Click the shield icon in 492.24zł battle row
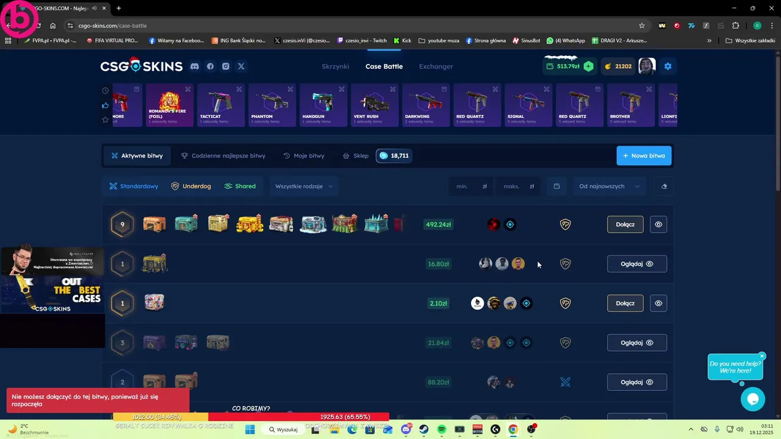This screenshot has height=439, width=781. (565, 224)
